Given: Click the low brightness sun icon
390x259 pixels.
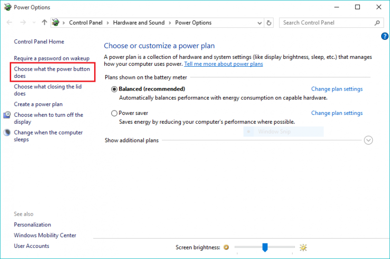Looking at the screenshot, I should pos(226,247).
